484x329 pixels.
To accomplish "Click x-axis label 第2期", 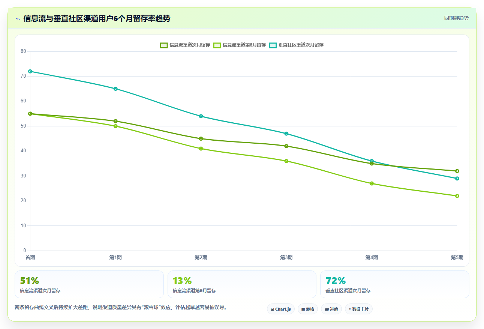I will pos(201,257).
